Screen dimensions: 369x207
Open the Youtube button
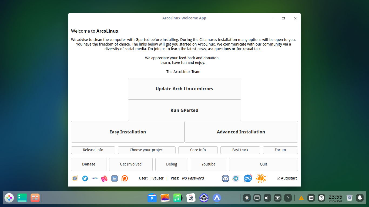pyautogui.click(x=209, y=164)
